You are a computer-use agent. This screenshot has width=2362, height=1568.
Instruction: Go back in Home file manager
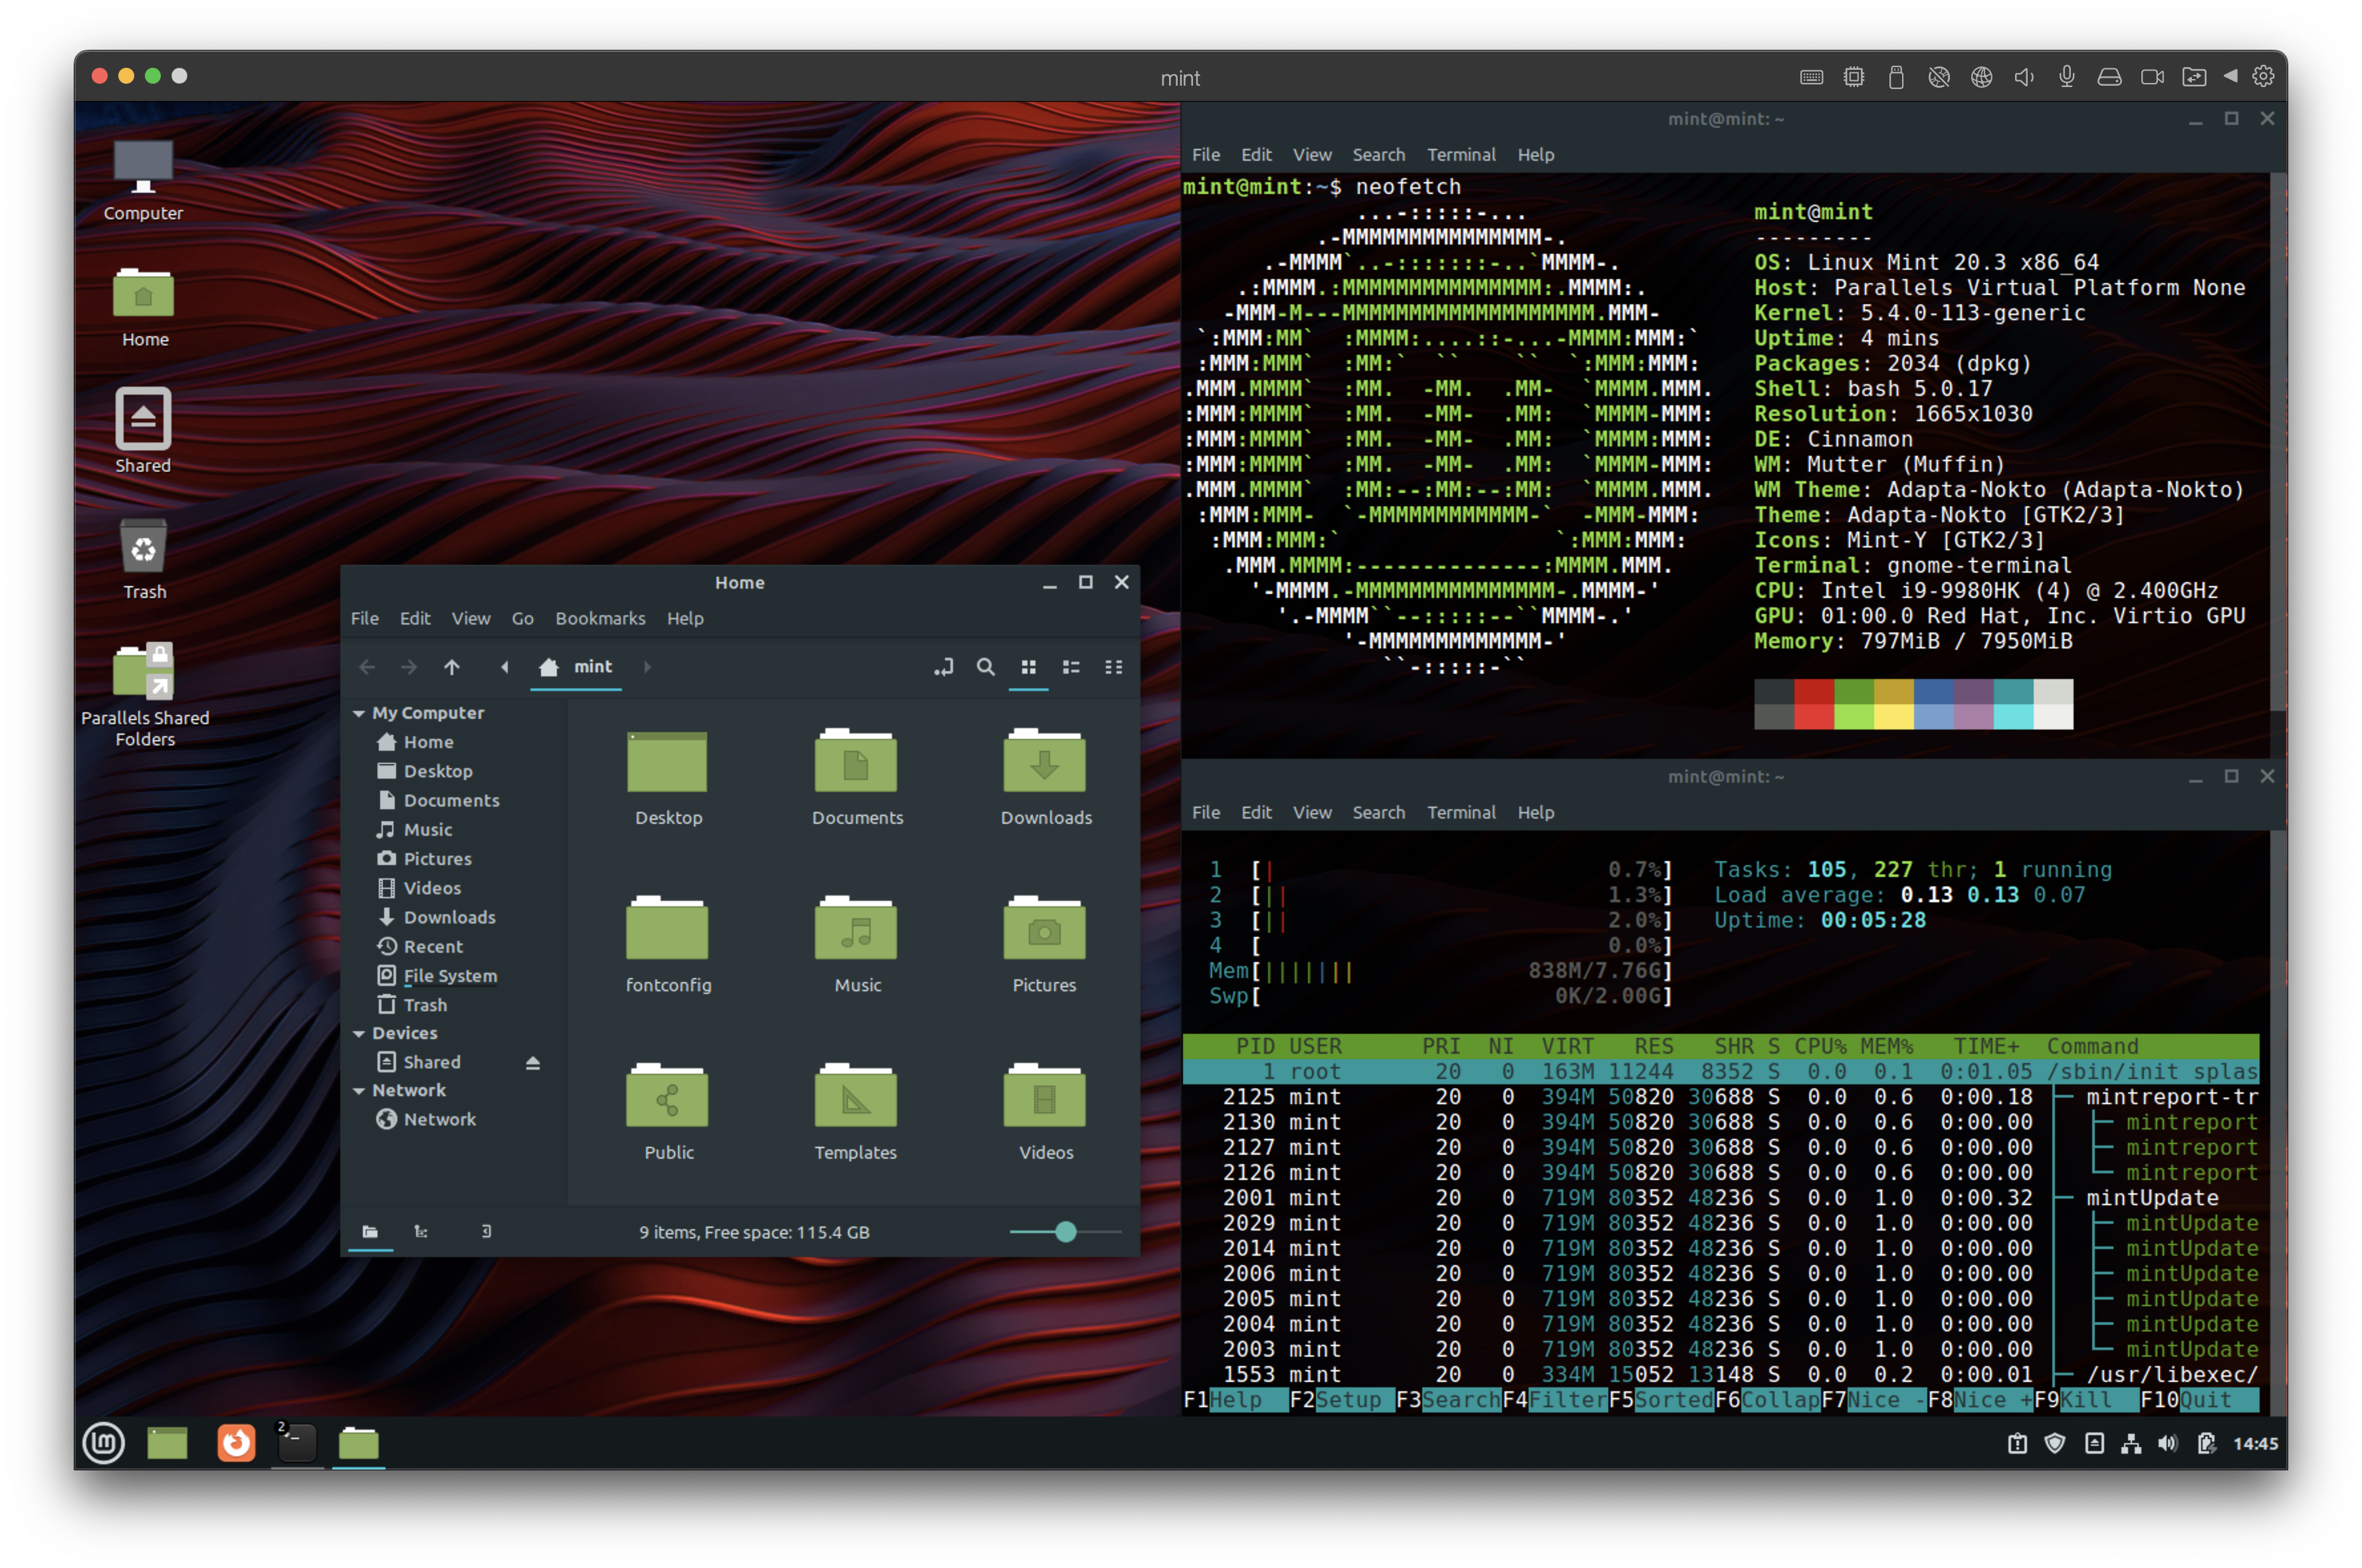click(367, 667)
